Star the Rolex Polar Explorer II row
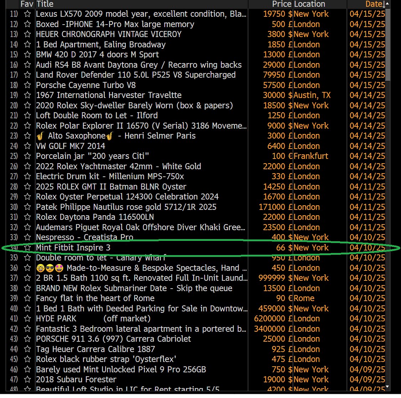This screenshot has height=398, width=401. click(x=27, y=126)
